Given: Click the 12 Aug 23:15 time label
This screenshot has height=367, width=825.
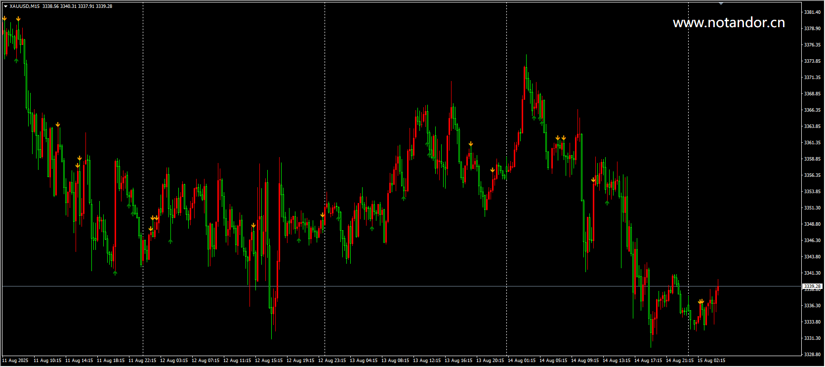Looking at the screenshot, I should (x=332, y=361).
